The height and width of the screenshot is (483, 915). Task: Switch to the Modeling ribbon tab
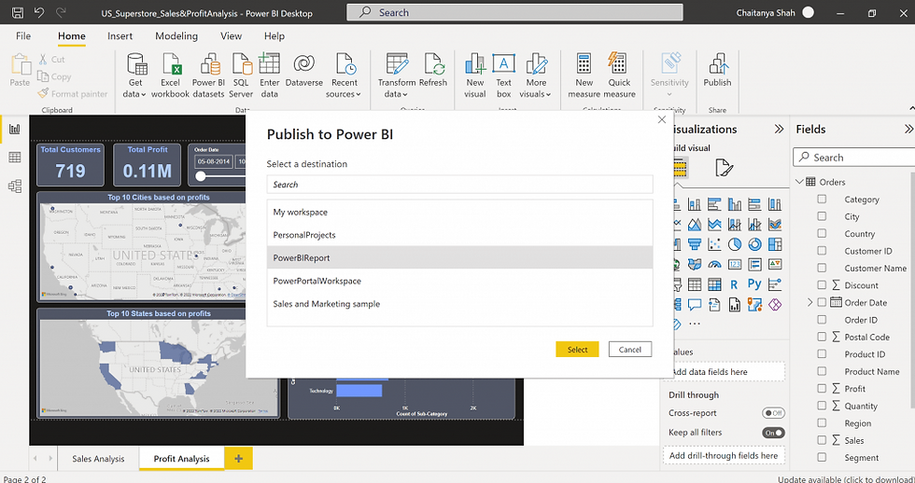pyautogui.click(x=176, y=36)
